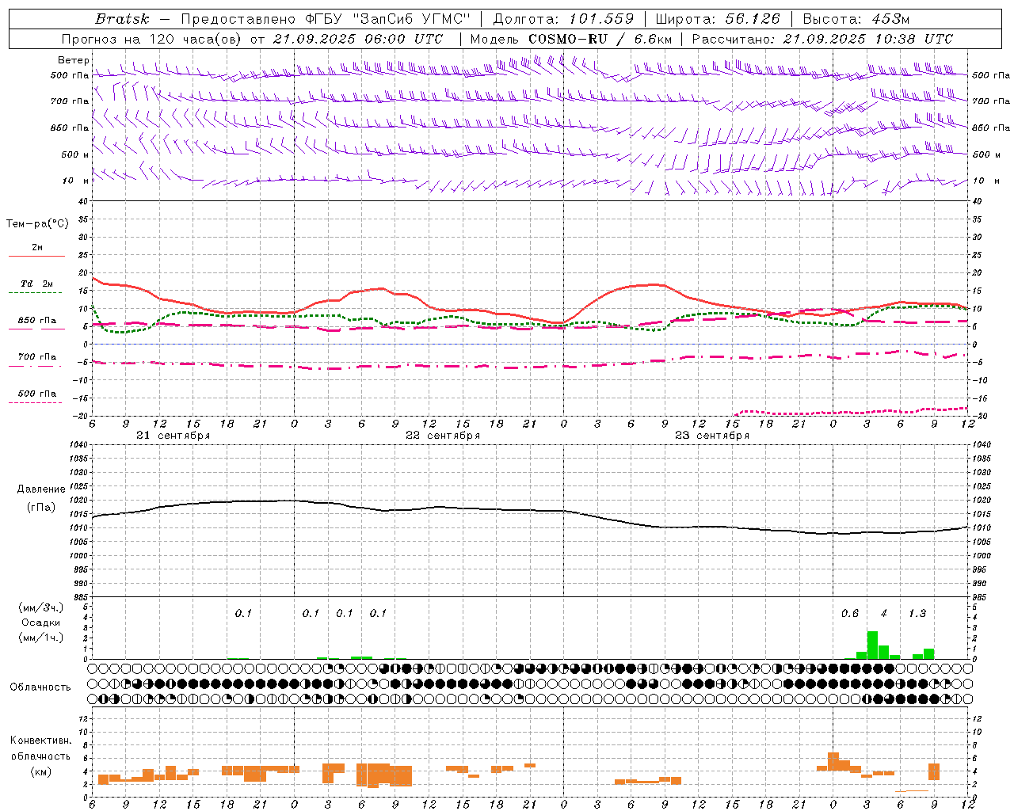The width and height of the screenshot is (1014, 811).
Task: Click the dotted pink "500 гПа" legend line sample
Action: 36,403
